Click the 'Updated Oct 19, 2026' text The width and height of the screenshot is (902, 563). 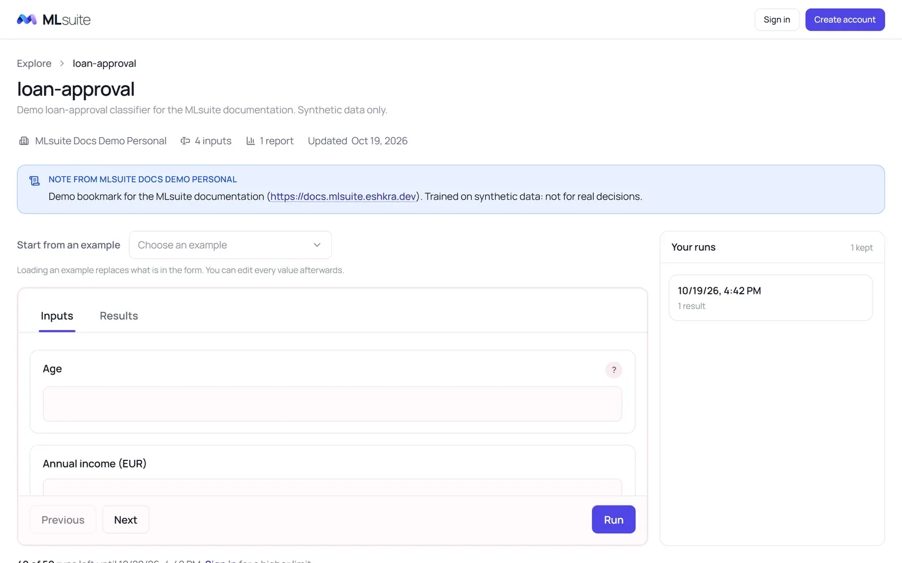pyautogui.click(x=358, y=141)
